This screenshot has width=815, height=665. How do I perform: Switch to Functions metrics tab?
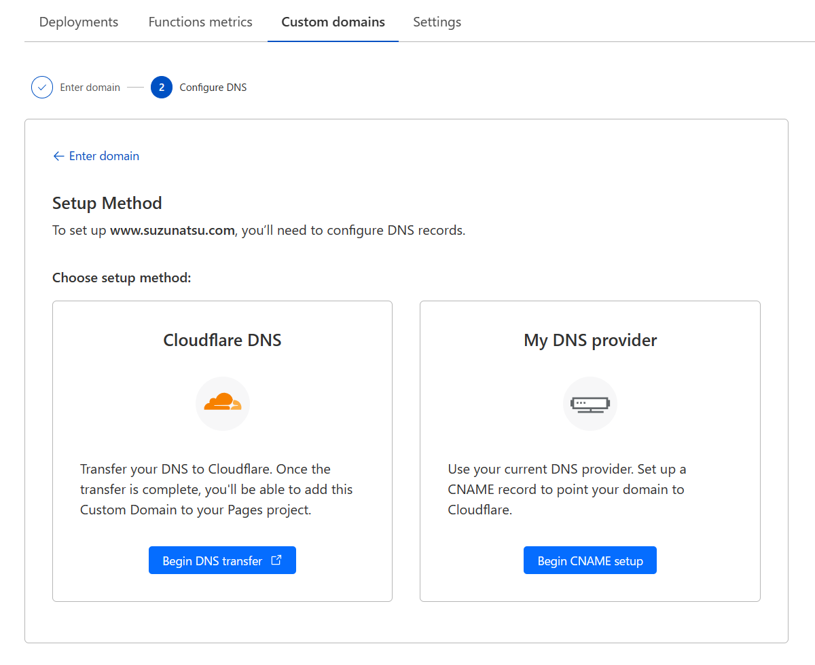(200, 22)
